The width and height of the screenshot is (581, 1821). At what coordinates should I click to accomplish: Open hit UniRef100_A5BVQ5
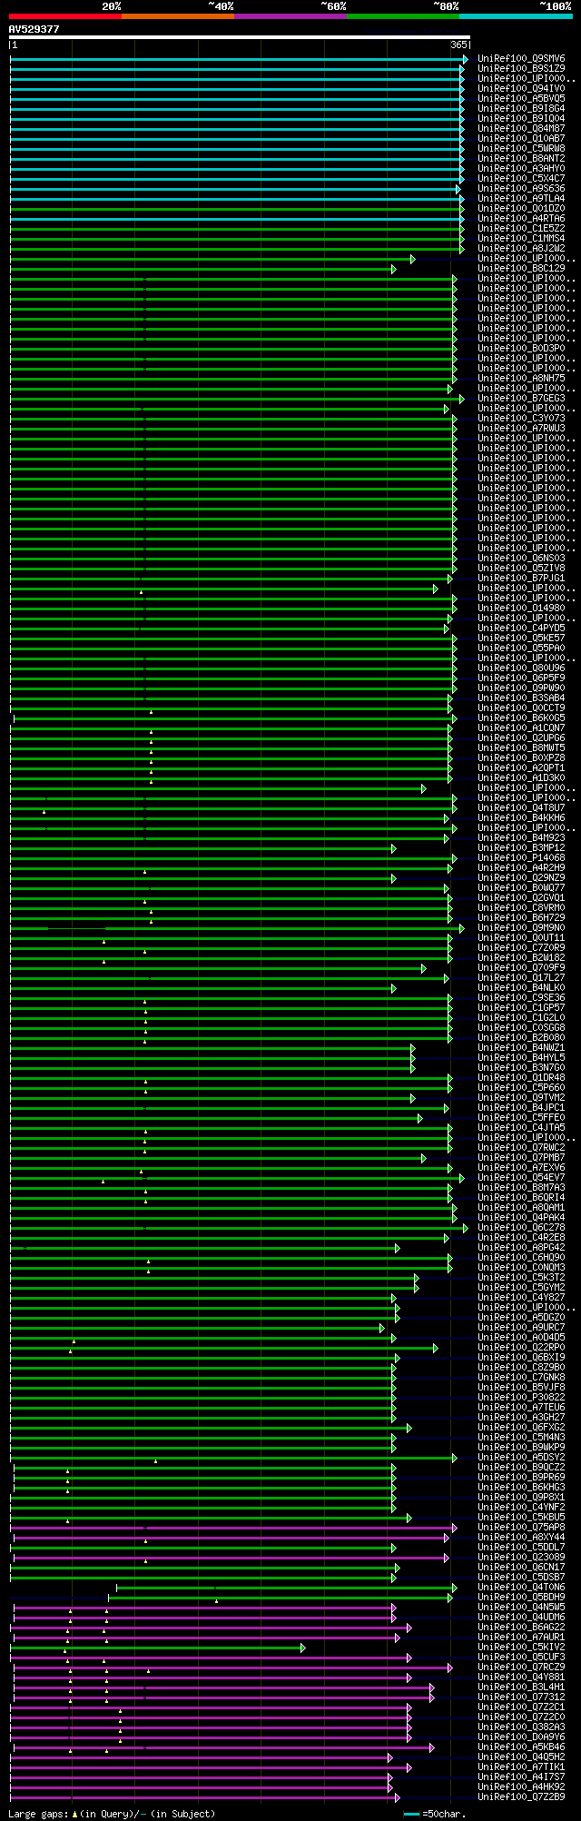tap(521, 99)
